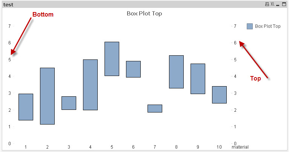289x152 pixels.
Task: Select the bar for material 4
Action: (x=90, y=85)
